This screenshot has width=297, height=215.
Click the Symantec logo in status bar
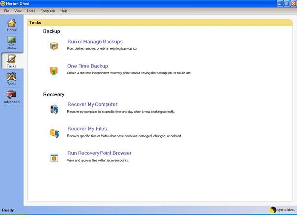coord(282,210)
